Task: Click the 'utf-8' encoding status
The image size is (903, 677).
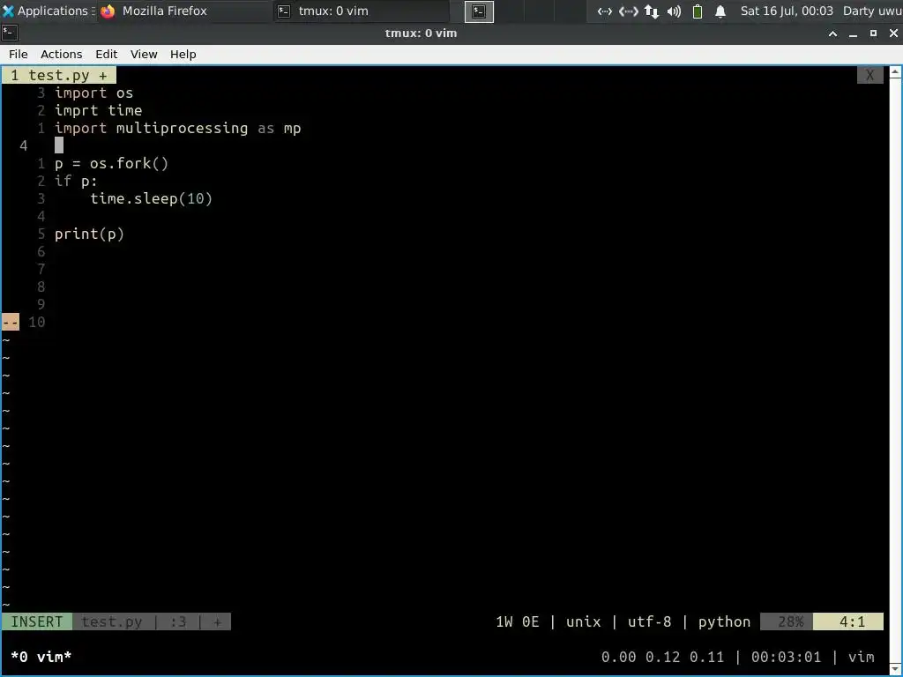Action: [x=650, y=621]
